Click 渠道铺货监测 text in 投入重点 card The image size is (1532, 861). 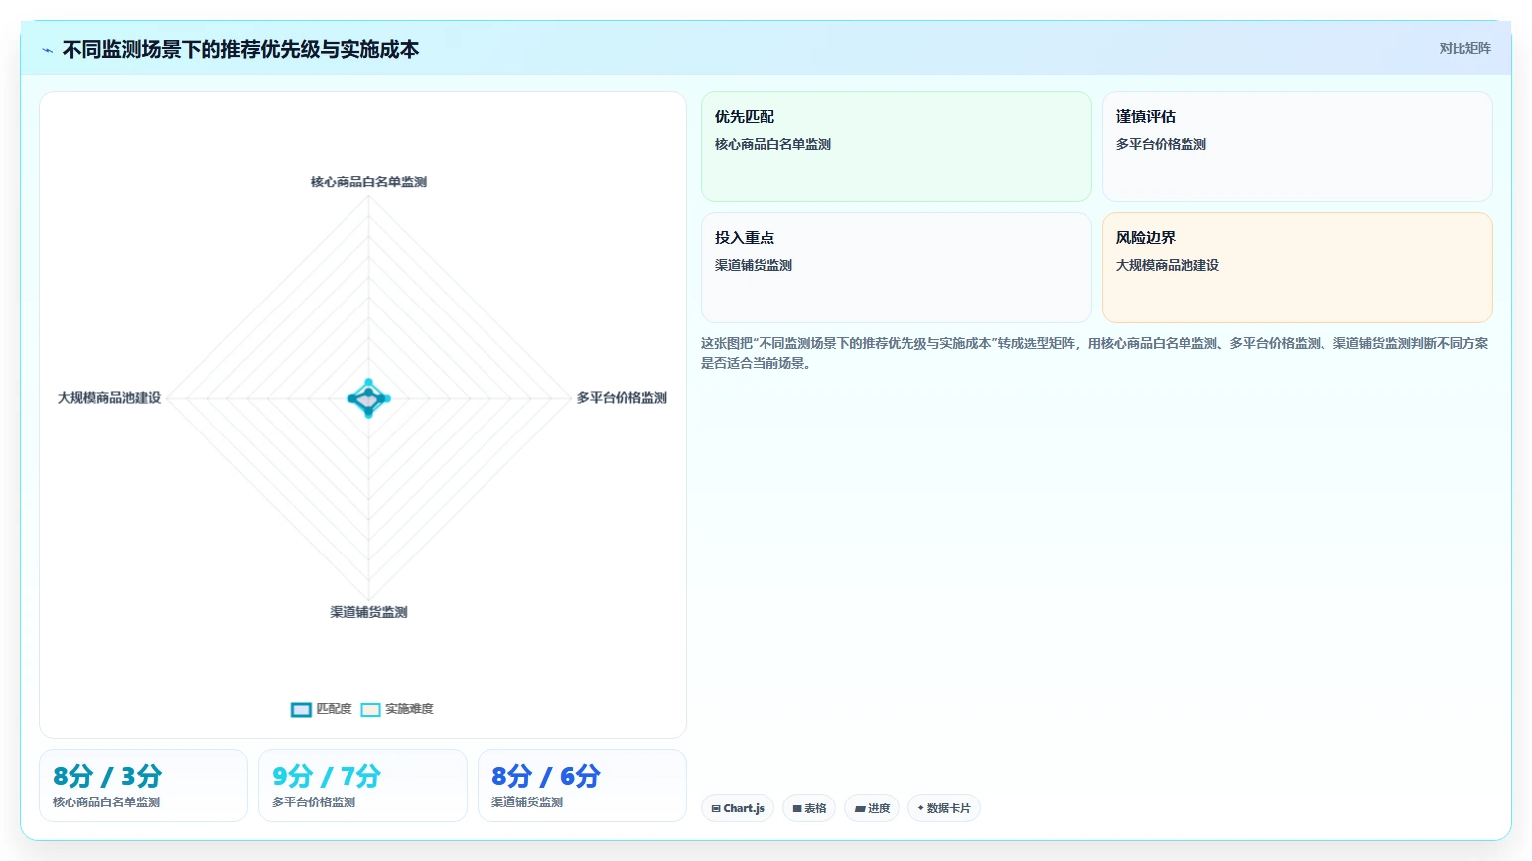pyautogui.click(x=754, y=265)
